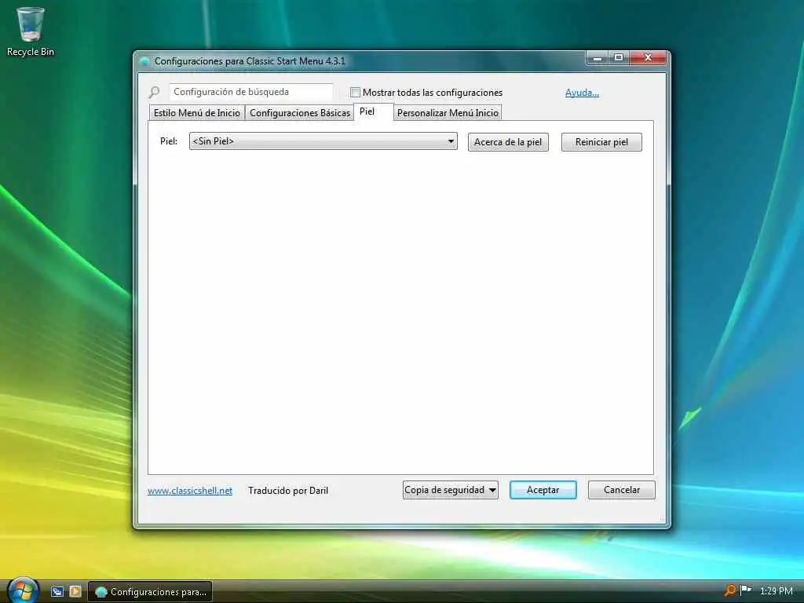Open the Piel skin dropdown
Image resolution: width=804 pixels, height=603 pixels.
coord(323,141)
